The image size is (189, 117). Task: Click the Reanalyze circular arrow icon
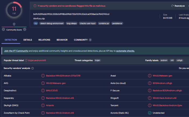(x=173, y=6)
